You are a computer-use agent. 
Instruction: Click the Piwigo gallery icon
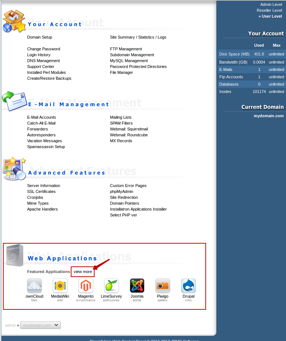[x=162, y=286]
